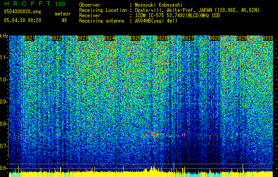Click the ICOM IC-575 53.7492 MHz text
Viewport: 278px width, 177px height.
[x=177, y=15]
